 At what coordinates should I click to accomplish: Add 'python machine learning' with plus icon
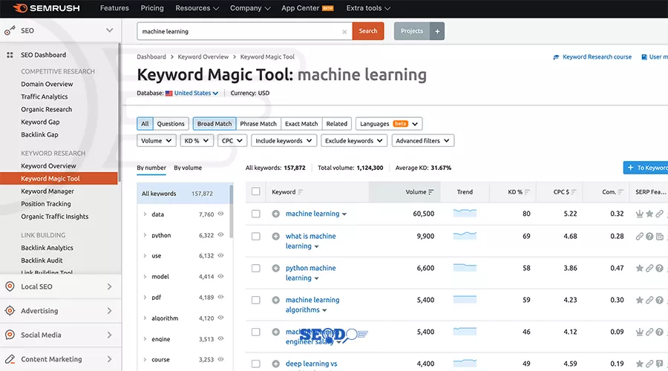pyautogui.click(x=276, y=268)
